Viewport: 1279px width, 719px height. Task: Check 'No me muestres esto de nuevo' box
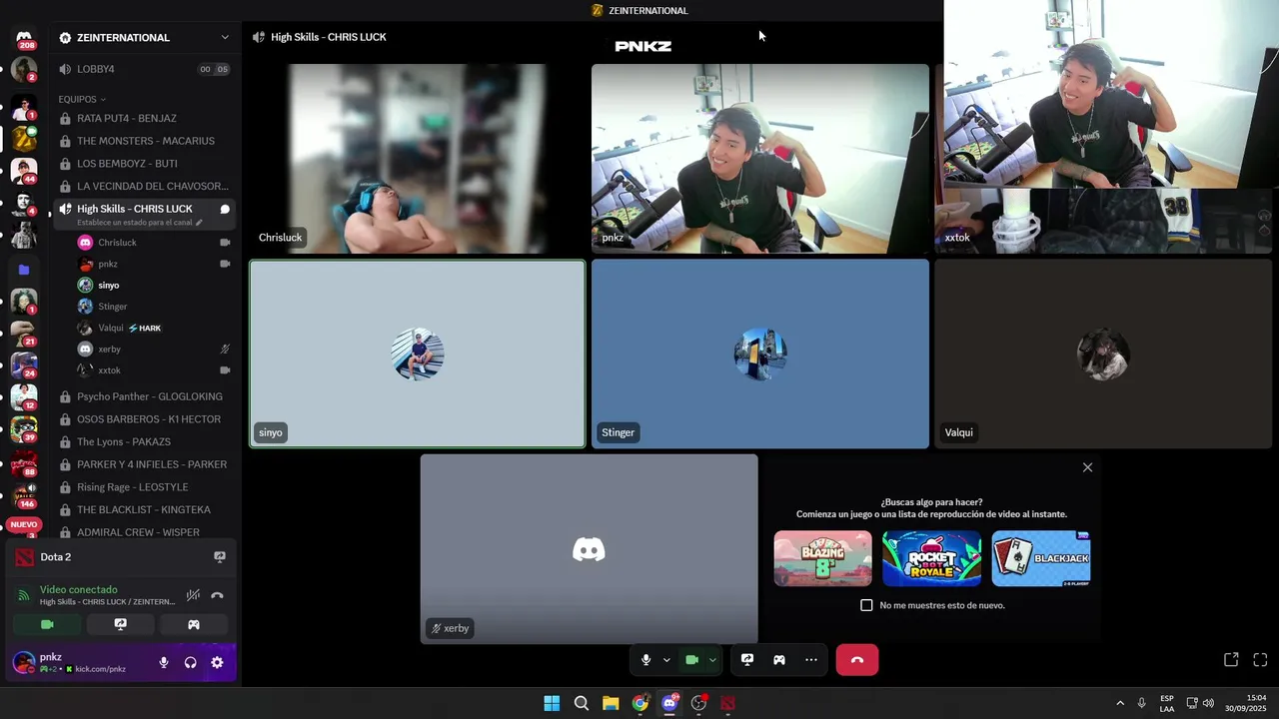pyautogui.click(x=866, y=605)
